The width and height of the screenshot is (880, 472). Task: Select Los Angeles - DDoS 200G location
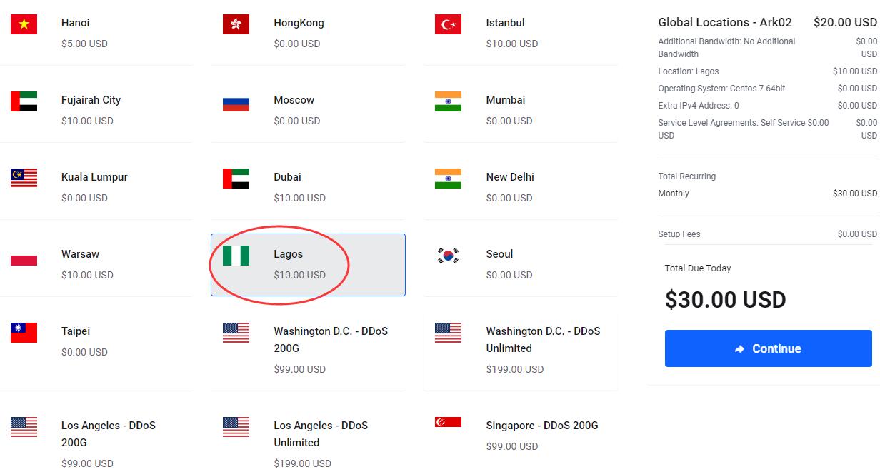point(96,437)
